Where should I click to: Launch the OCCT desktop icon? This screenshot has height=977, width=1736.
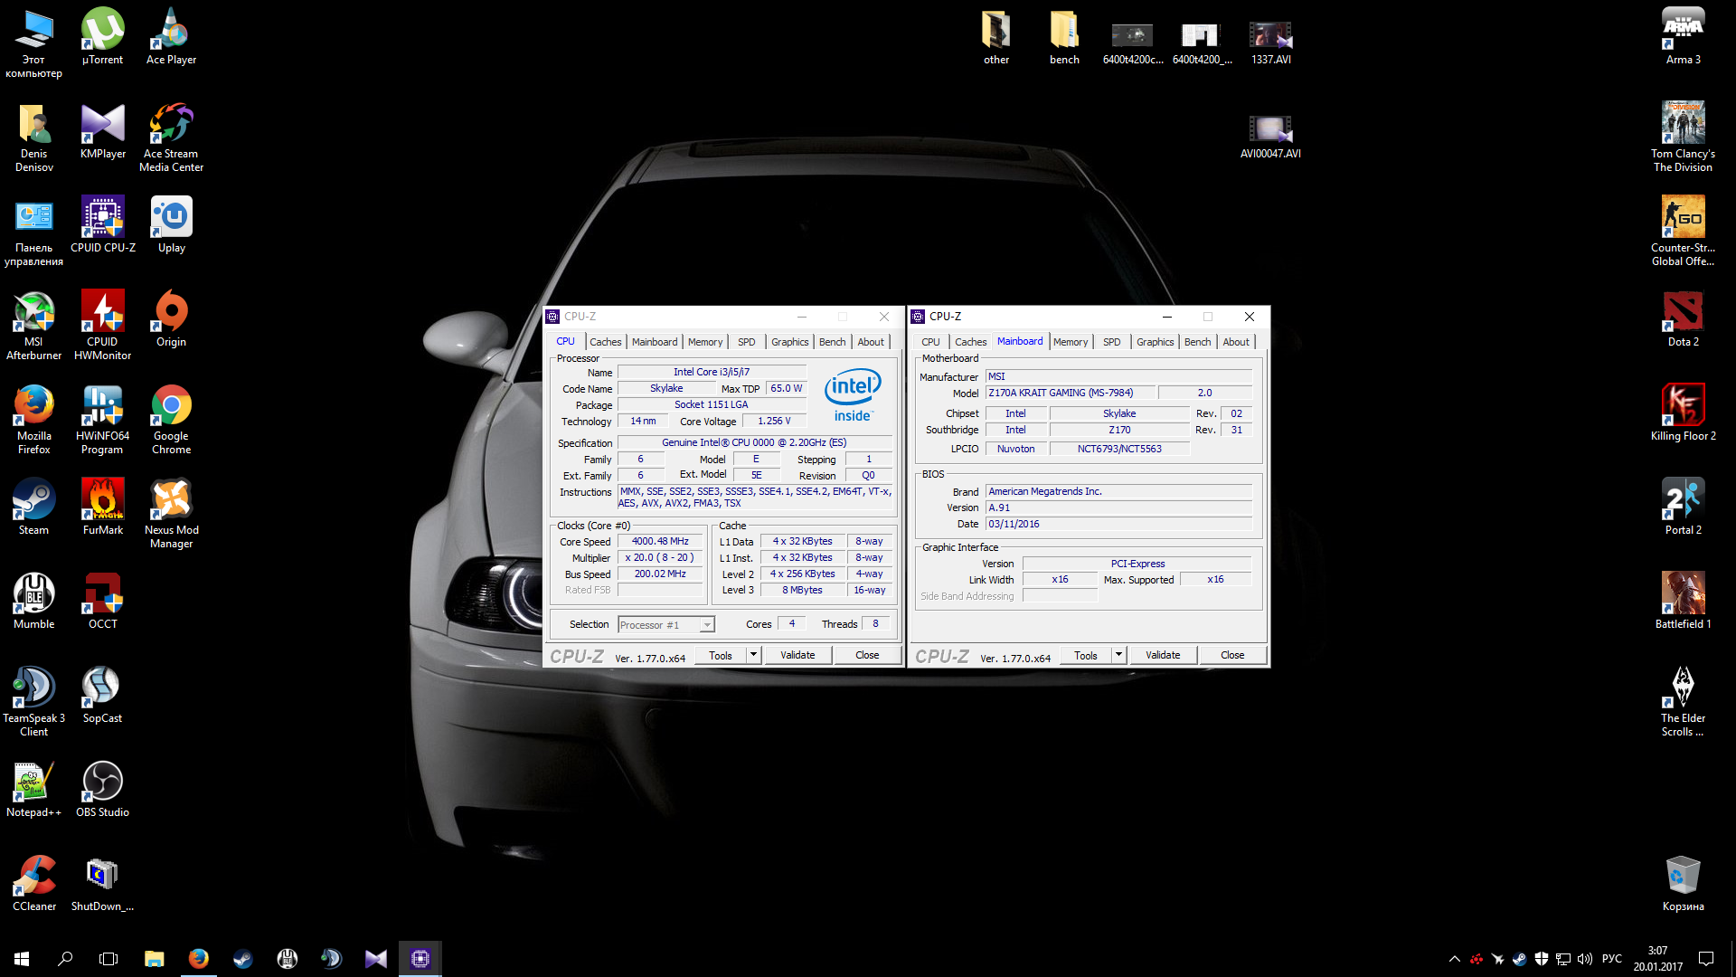(x=102, y=594)
